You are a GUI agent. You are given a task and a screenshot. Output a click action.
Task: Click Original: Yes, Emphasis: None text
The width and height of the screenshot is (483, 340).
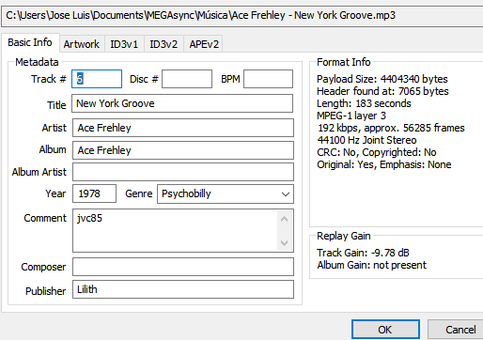click(384, 164)
